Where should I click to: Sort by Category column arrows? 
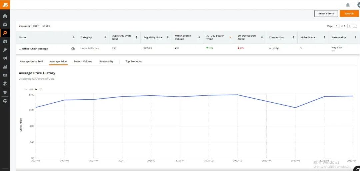coord(105,37)
